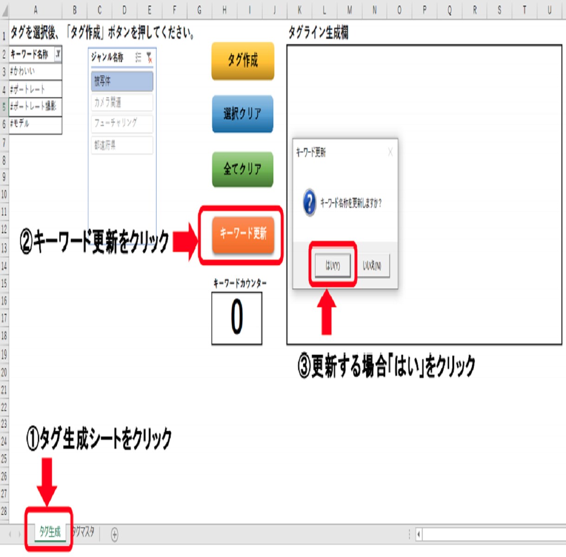
Task: Select the #モデル keyword cell
Action: pyautogui.click(x=35, y=125)
